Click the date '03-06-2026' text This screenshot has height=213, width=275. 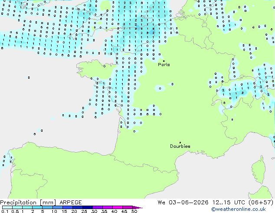pyautogui.click(x=189, y=203)
